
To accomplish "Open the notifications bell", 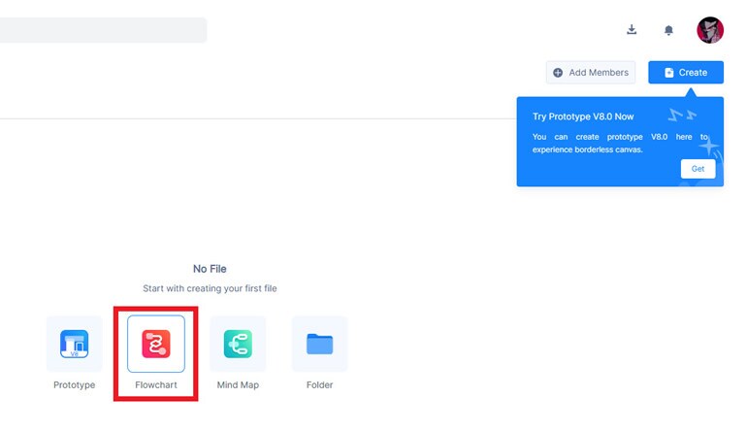I will coord(668,30).
